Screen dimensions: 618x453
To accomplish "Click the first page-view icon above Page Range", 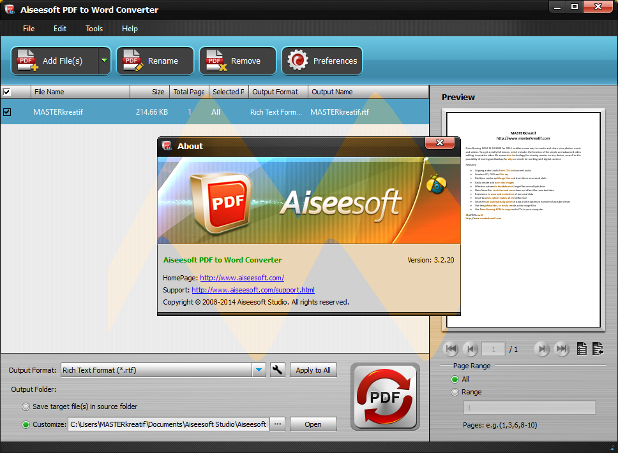I will tap(582, 349).
